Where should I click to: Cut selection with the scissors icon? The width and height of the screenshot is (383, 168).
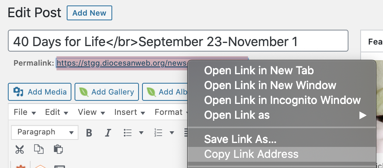click(19, 149)
